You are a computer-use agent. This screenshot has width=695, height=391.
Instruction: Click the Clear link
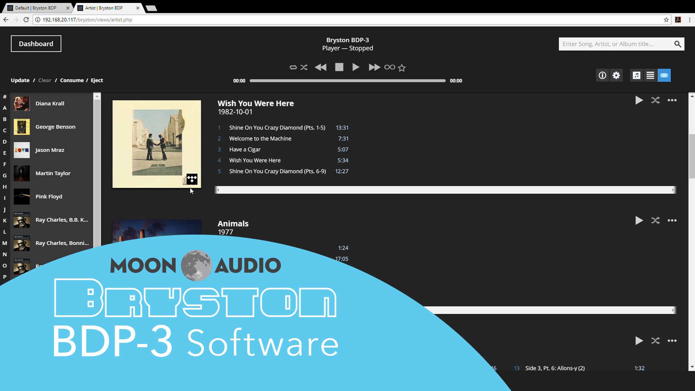point(45,80)
